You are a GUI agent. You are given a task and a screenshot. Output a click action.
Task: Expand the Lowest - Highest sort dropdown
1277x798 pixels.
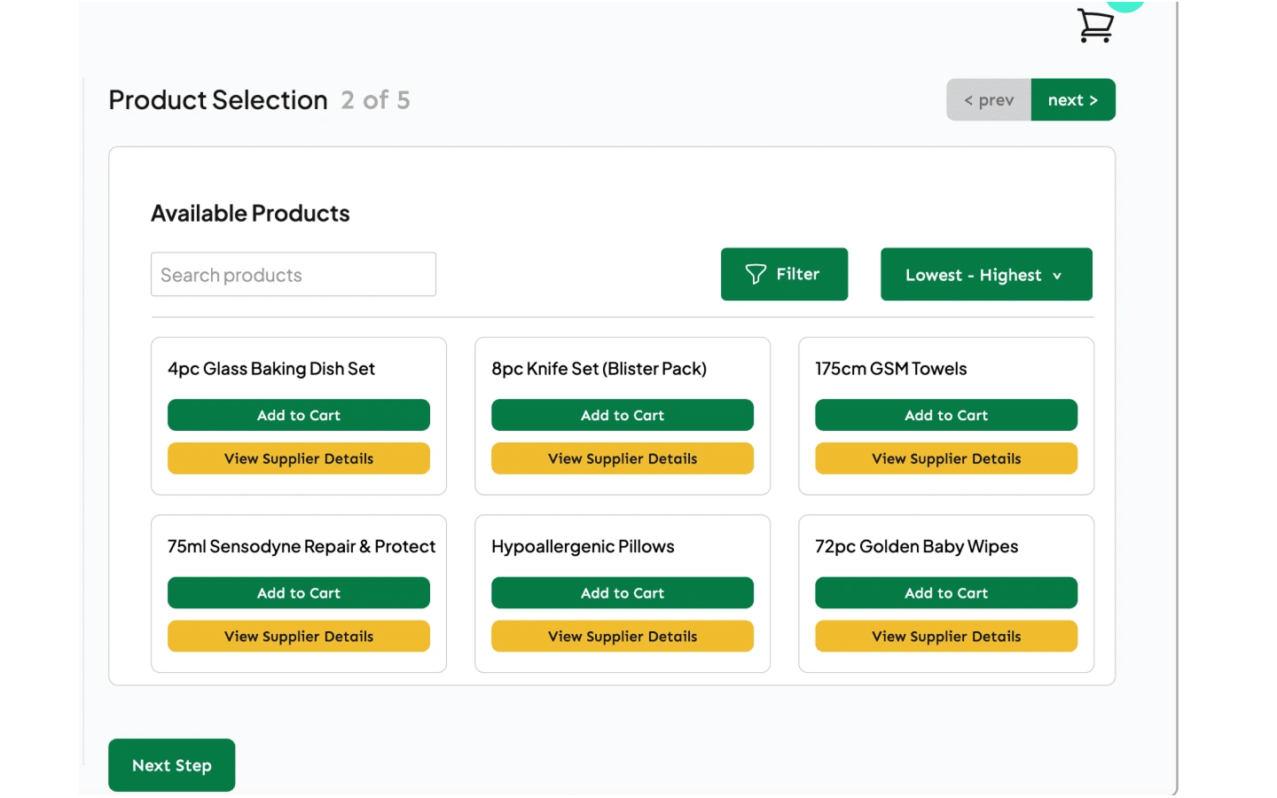986,275
